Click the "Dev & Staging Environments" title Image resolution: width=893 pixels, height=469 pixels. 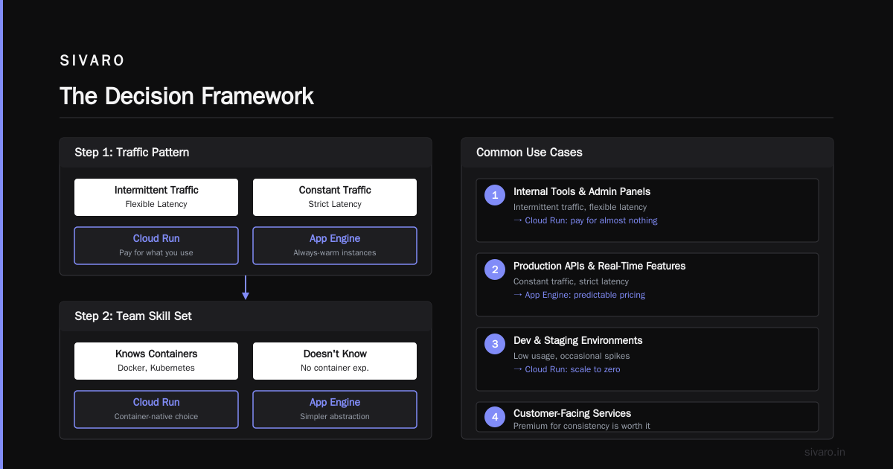pyautogui.click(x=578, y=340)
